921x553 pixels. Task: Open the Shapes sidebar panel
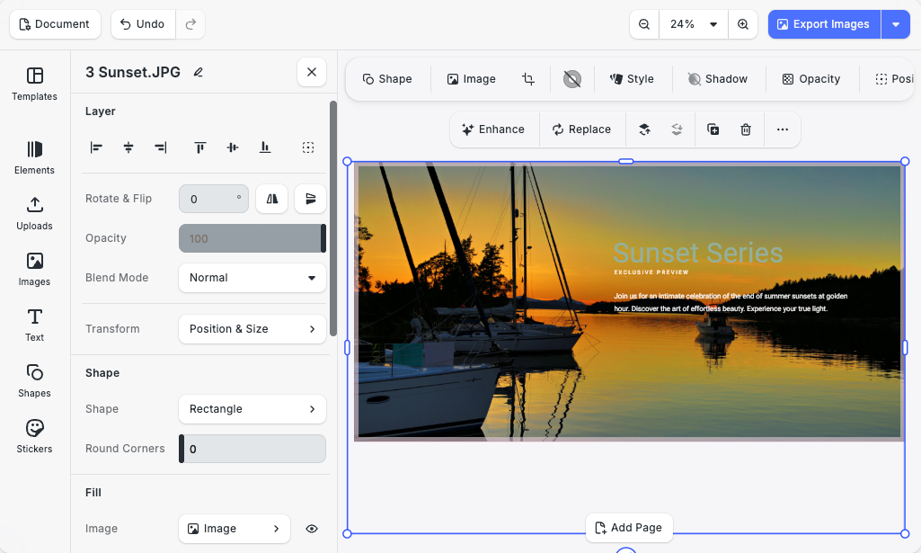(35, 381)
